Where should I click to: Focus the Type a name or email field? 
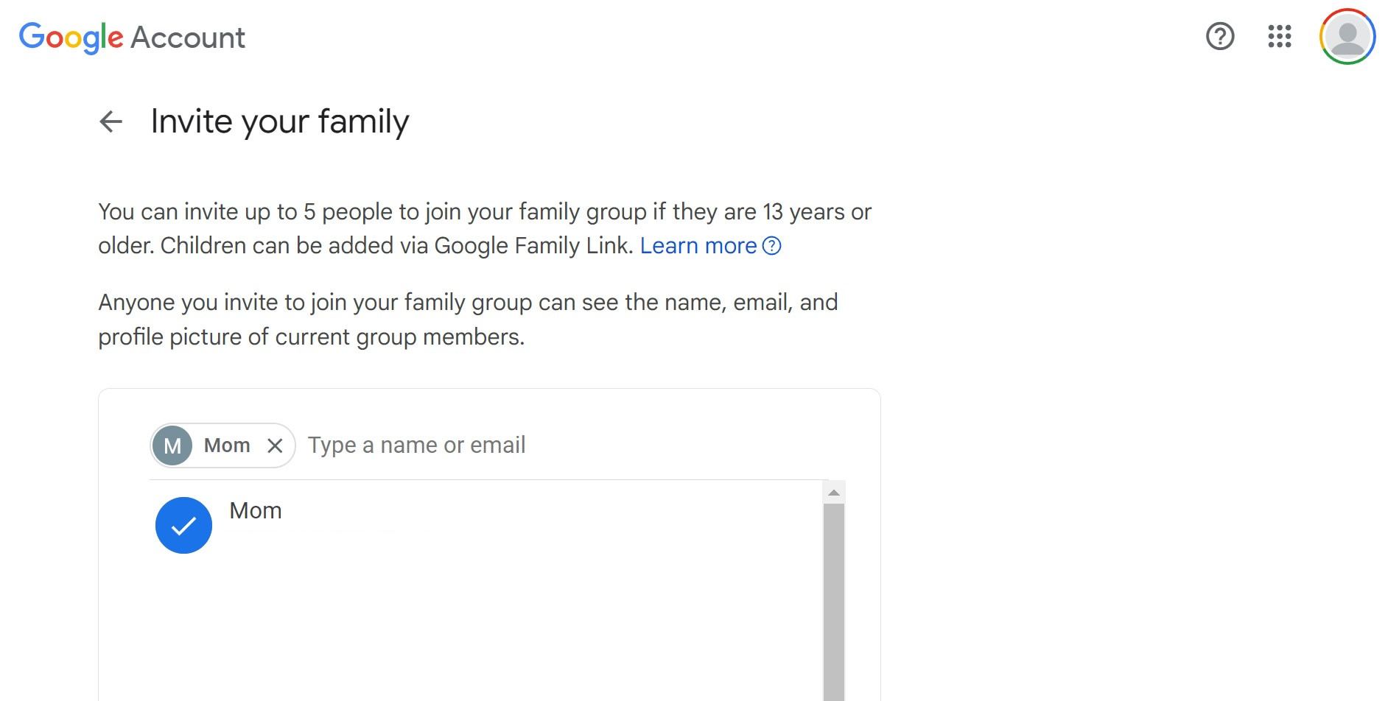(x=417, y=445)
